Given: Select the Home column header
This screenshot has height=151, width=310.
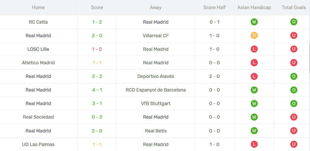Looking at the screenshot, I should point(38,7).
